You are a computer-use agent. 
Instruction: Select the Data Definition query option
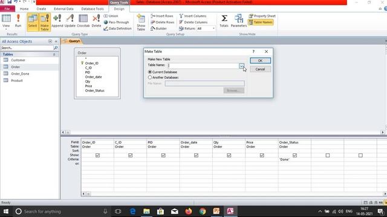pyautogui.click(x=117, y=28)
